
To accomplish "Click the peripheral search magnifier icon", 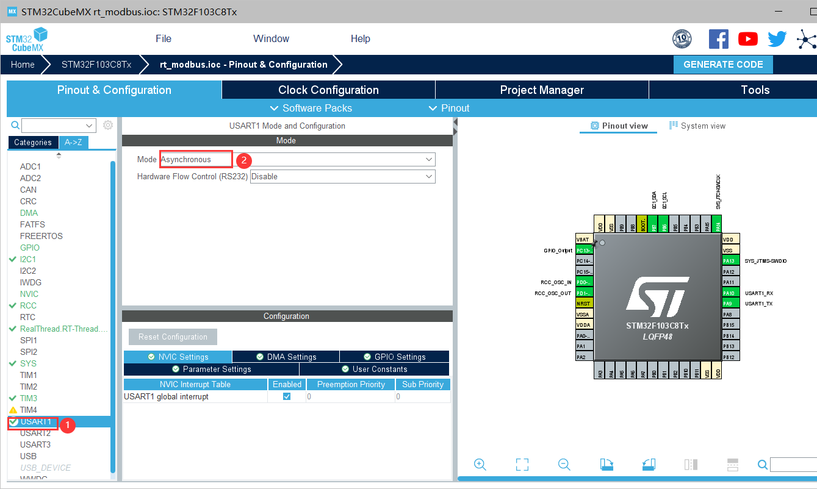I will coord(15,125).
